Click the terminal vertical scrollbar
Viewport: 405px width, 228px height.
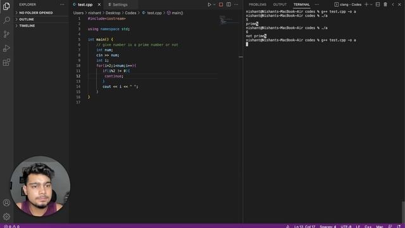403,212
